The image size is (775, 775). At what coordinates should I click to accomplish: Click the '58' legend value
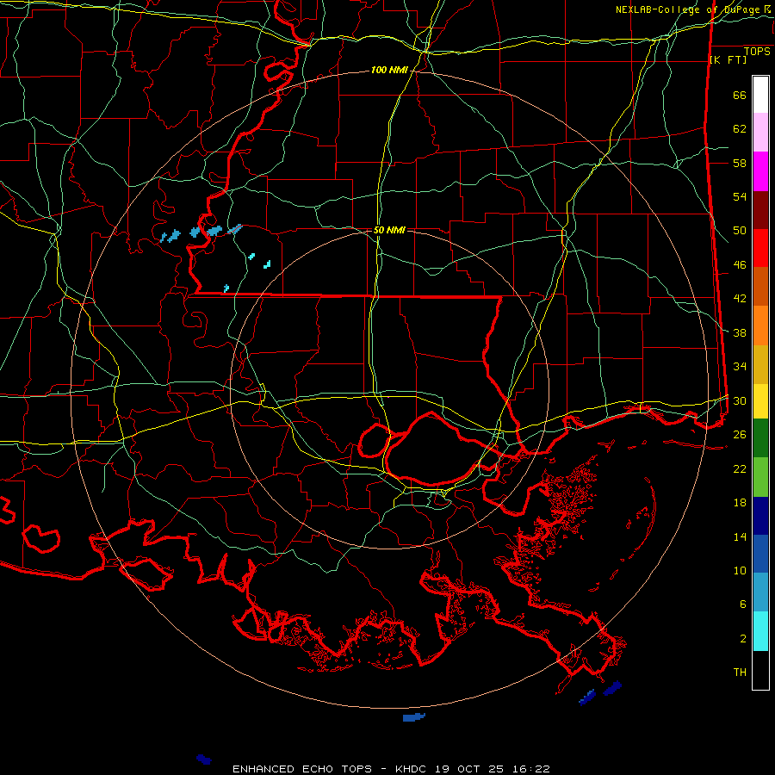coord(740,163)
